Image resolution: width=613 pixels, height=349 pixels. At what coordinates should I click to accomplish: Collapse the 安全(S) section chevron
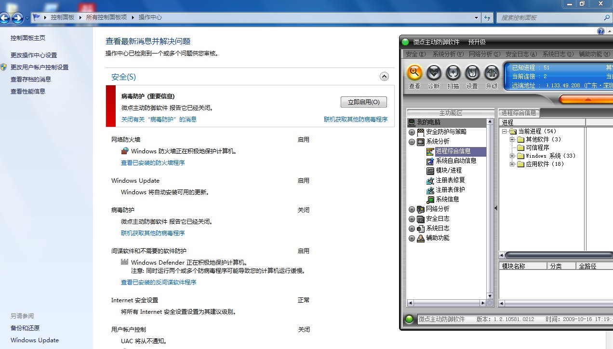[384, 76]
